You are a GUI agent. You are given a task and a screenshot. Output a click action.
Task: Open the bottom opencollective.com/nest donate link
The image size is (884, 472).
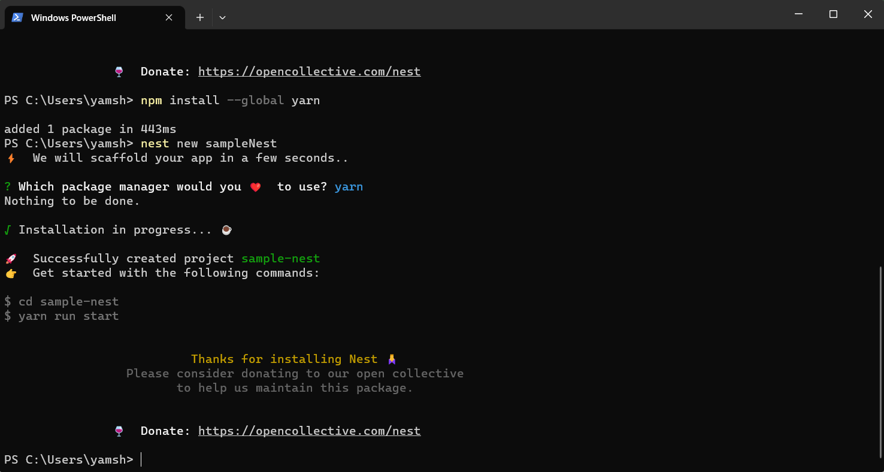point(309,431)
